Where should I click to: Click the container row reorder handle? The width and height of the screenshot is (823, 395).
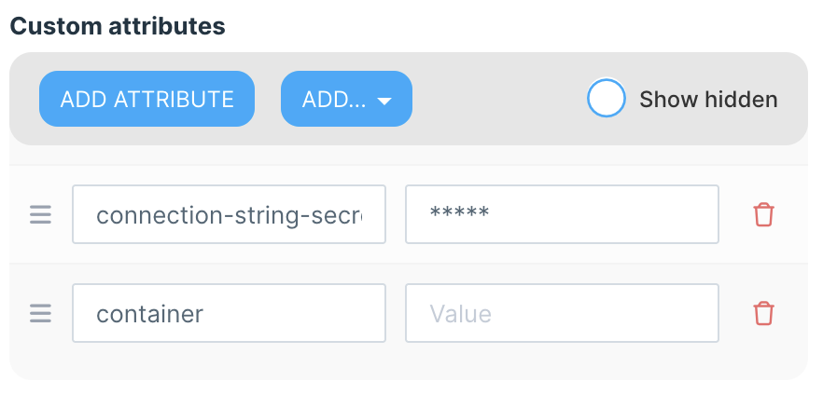pos(40,313)
